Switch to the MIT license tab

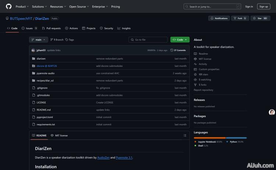(59, 135)
